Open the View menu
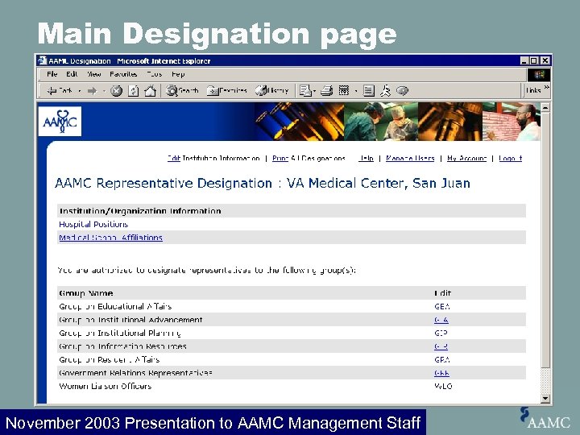Screen dimensions: 580x435 coord(94,74)
